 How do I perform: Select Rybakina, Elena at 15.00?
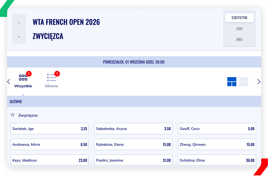click(x=133, y=144)
